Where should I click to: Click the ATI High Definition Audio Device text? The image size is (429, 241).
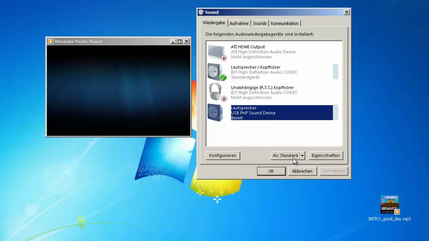tap(263, 52)
